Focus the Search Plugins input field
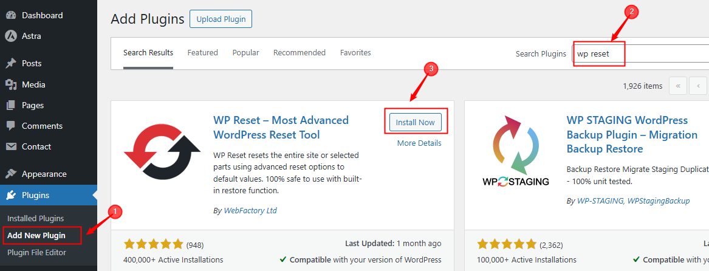Viewport: 709px width, 271px height. tap(641, 53)
